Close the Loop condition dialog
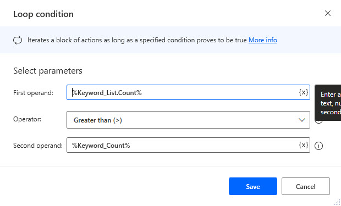Image resolution: width=341 pixels, height=206 pixels. (x=328, y=14)
